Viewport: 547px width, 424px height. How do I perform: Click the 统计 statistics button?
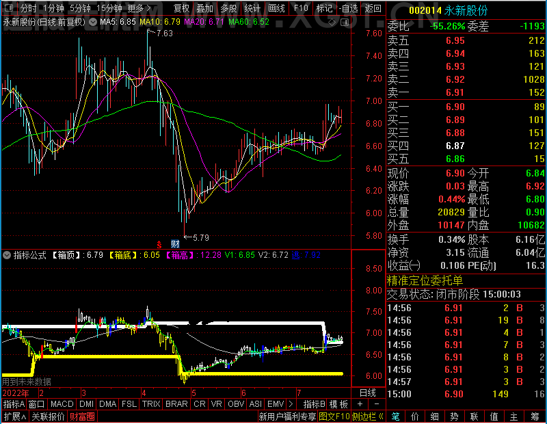pyautogui.click(x=252, y=8)
